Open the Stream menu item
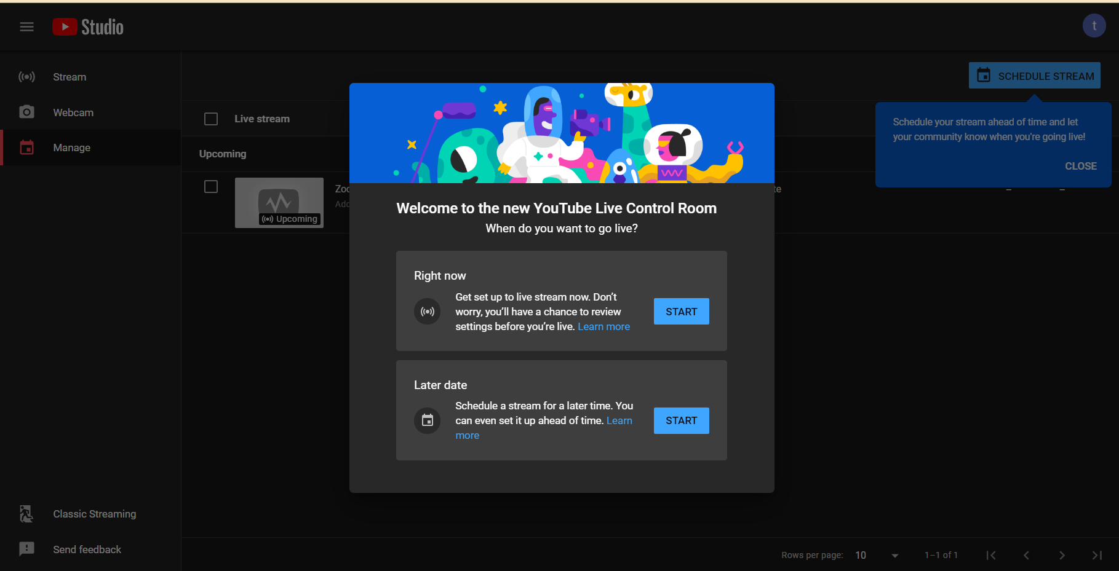 90,77
